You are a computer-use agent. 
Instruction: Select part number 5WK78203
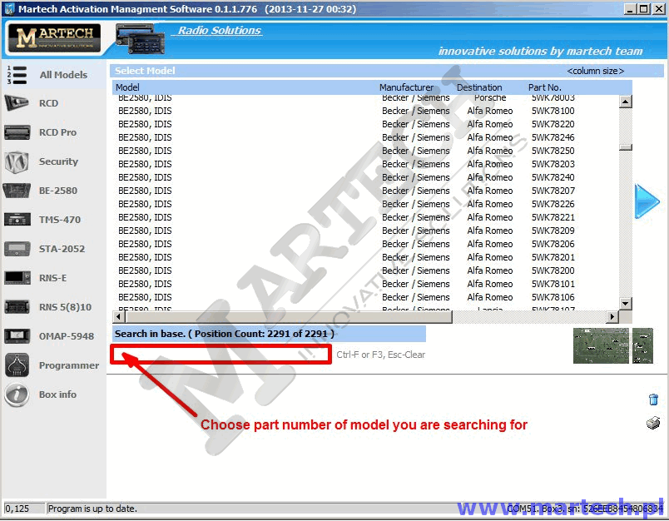[x=553, y=164]
